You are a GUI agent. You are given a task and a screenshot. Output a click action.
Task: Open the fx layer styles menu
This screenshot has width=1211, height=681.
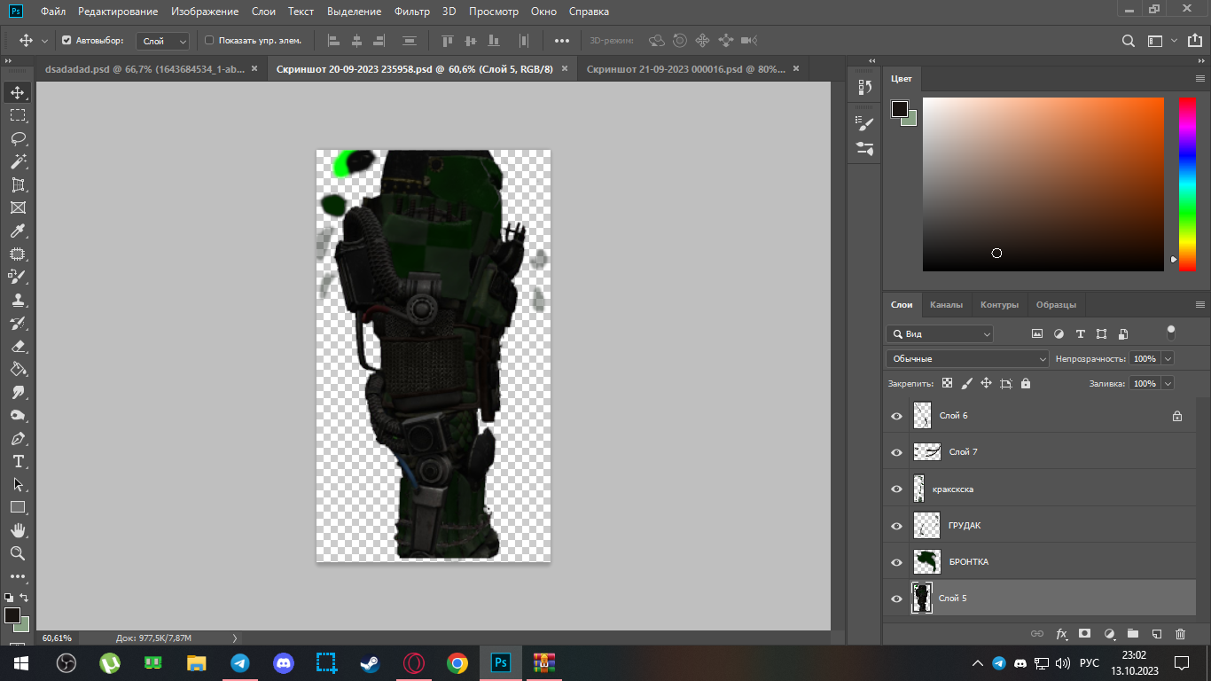(1061, 634)
